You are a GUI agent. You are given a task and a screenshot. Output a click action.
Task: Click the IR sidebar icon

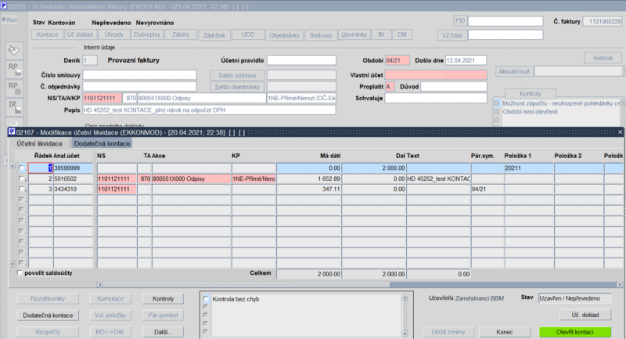(x=14, y=107)
